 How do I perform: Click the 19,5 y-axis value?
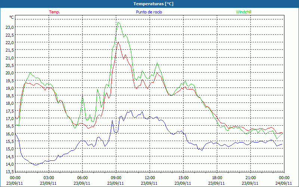[x=10, y=80]
